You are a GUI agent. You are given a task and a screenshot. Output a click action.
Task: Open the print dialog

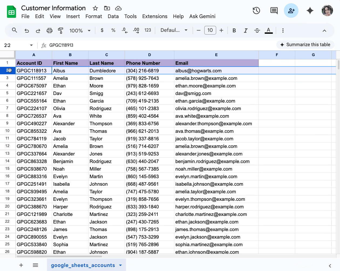(49, 30)
